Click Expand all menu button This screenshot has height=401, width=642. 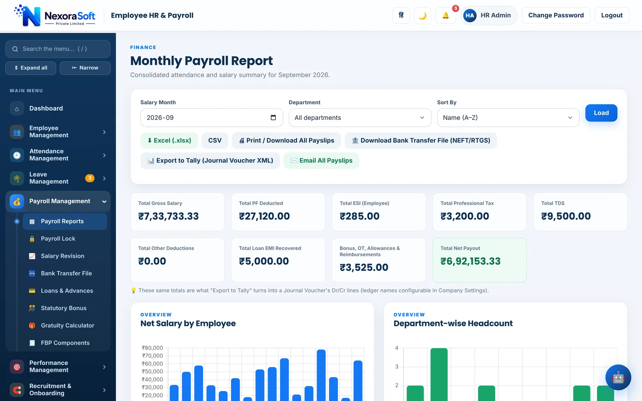[x=31, y=68]
